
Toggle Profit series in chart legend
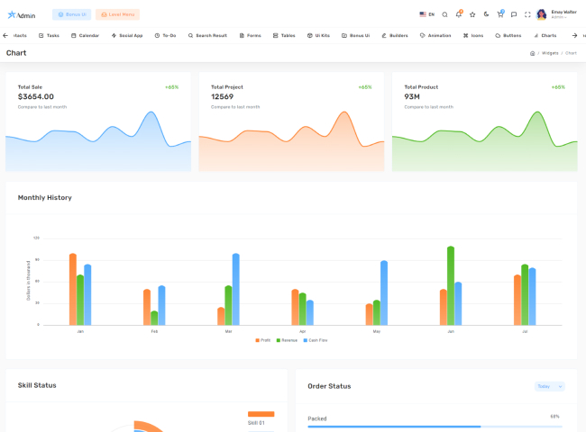tap(263, 340)
